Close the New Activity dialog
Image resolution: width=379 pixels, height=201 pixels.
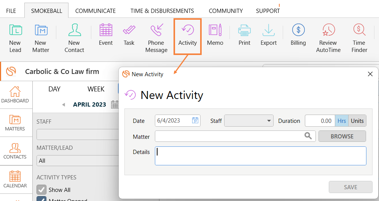click(x=370, y=74)
